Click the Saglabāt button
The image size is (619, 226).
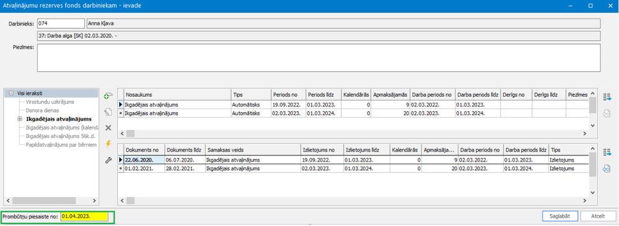[560, 216]
